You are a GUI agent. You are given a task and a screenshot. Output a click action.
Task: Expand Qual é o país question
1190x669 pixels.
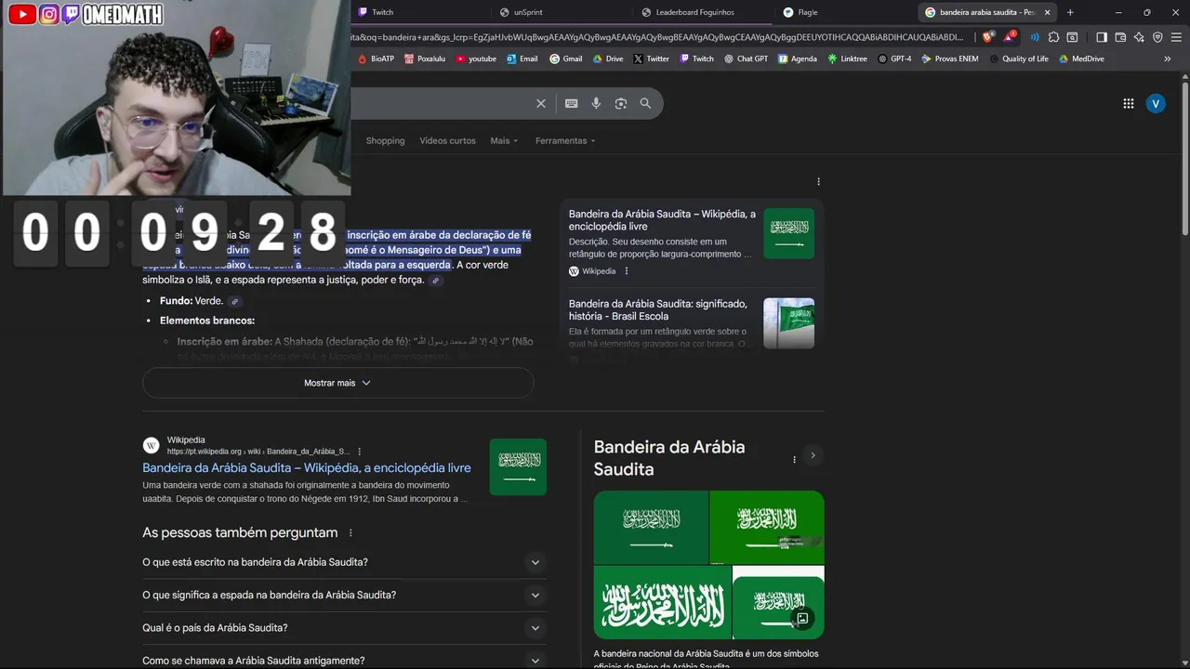(344, 627)
